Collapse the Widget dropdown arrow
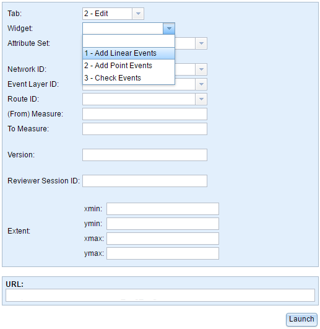 [169, 29]
